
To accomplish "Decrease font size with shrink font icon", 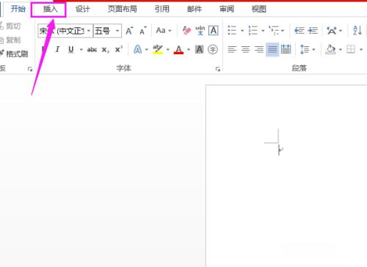I will tap(143, 31).
